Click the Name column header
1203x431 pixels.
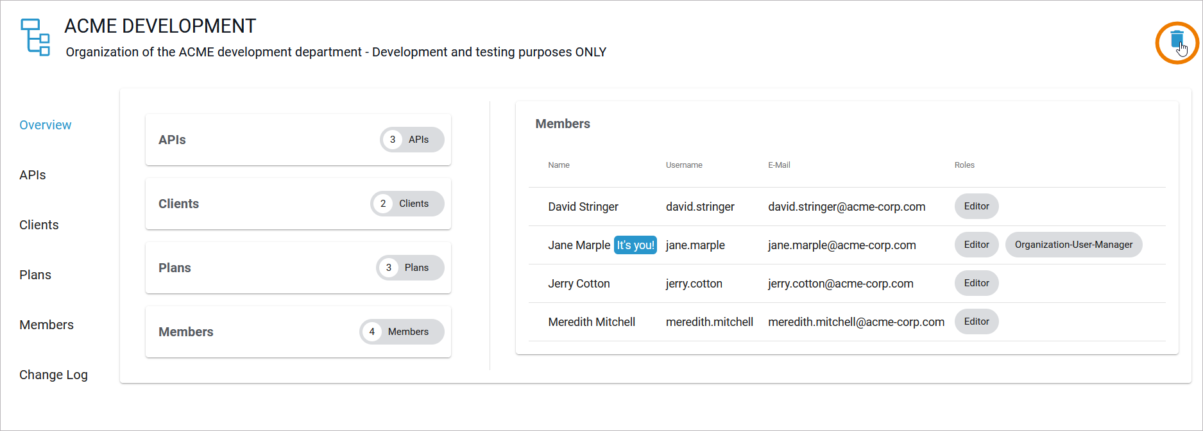coord(559,165)
